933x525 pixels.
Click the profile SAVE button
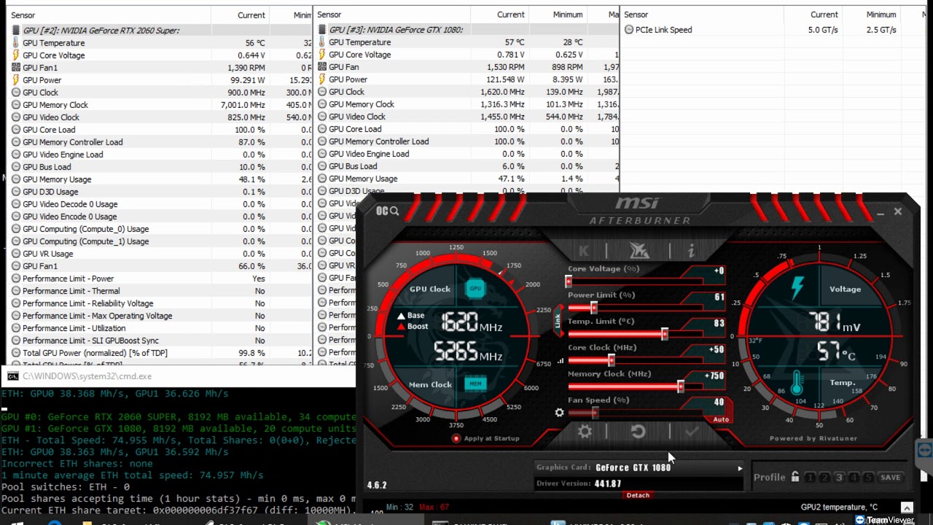(890, 478)
